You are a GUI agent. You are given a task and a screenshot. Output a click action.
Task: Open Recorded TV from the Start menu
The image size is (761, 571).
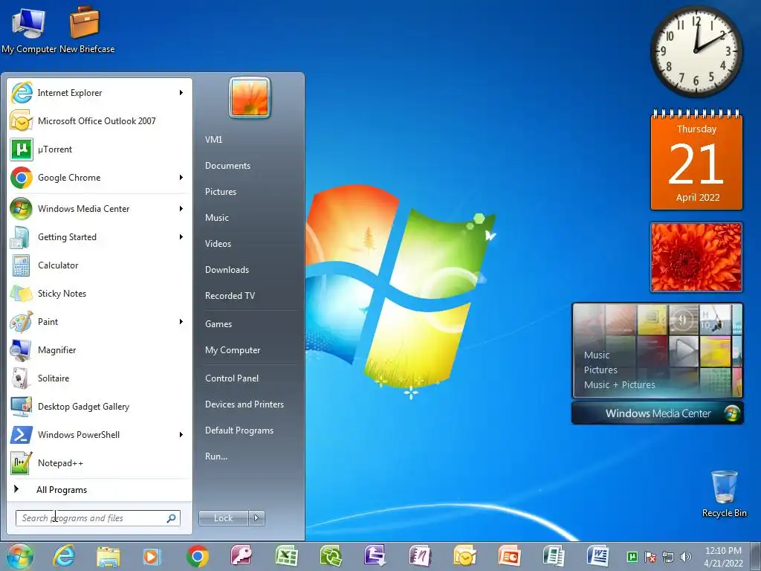coord(230,296)
